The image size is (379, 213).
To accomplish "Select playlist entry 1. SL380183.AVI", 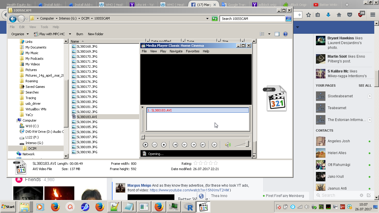I will (x=198, y=110).
